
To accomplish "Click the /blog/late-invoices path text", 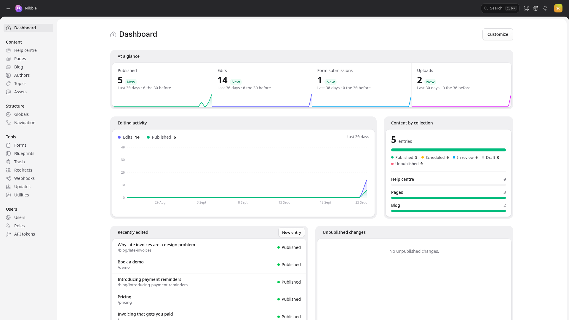I will pos(135,250).
